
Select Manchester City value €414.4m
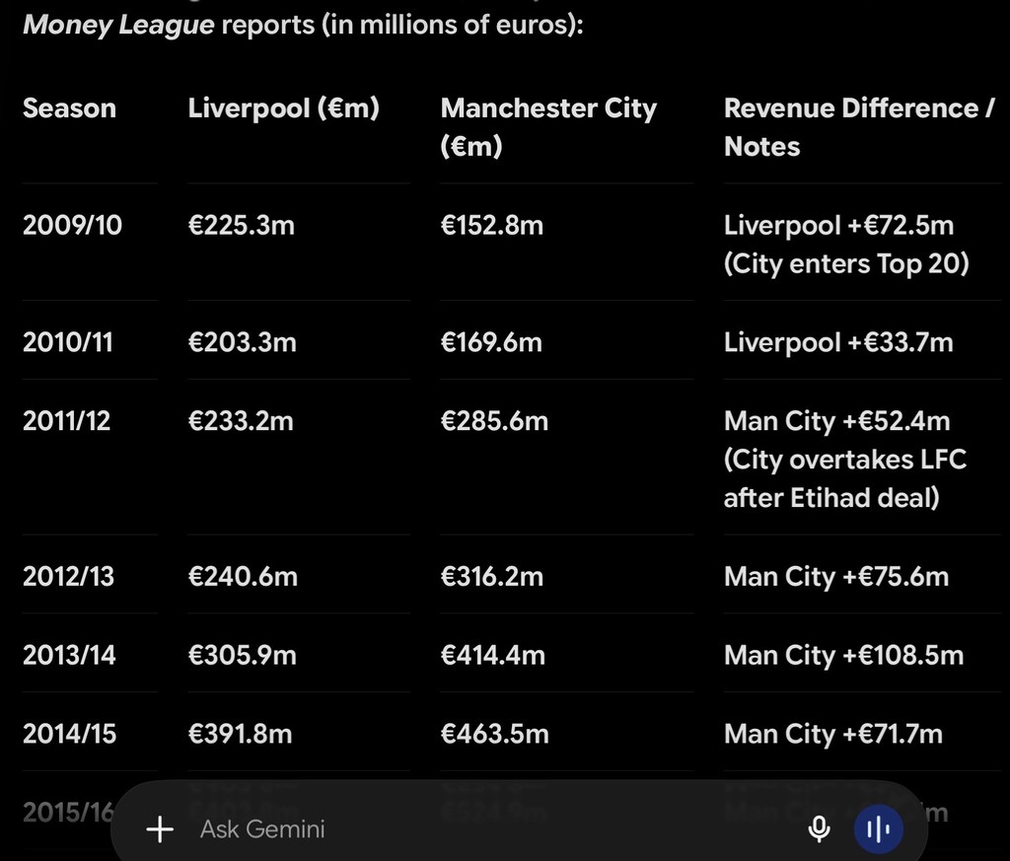[493, 656]
